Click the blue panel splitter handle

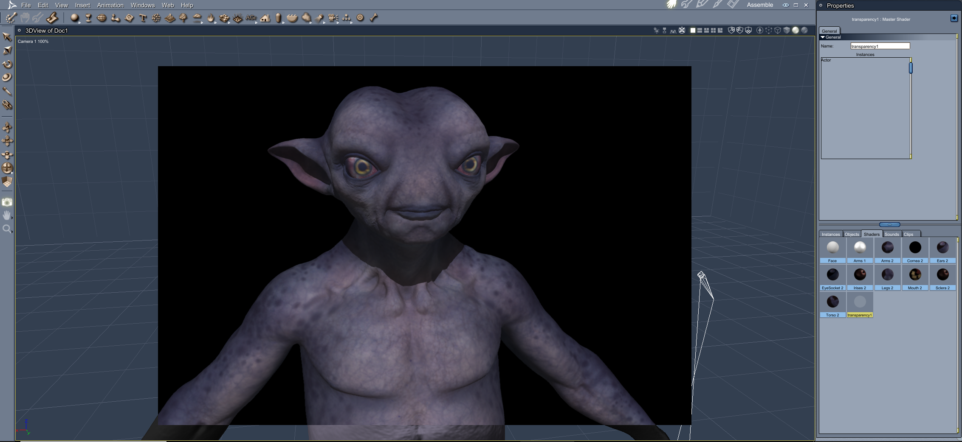pos(889,224)
